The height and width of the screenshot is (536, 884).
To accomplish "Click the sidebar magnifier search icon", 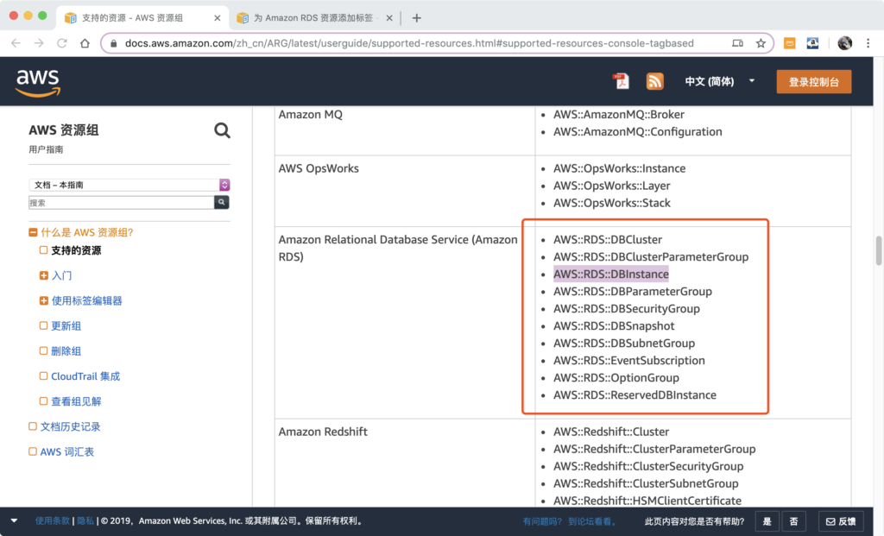I will tap(222, 130).
